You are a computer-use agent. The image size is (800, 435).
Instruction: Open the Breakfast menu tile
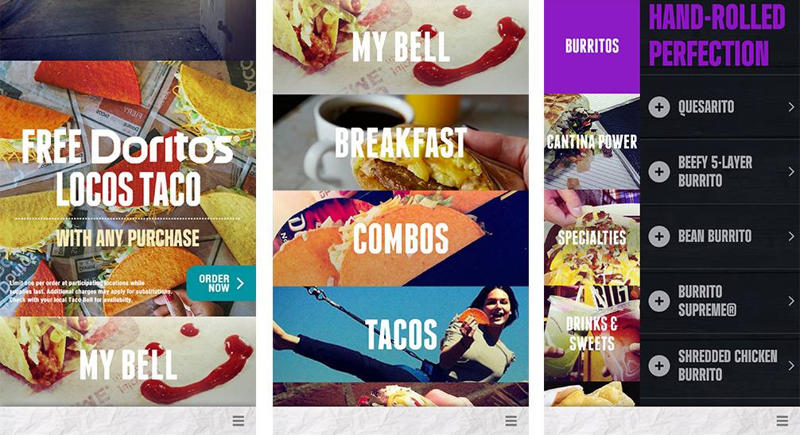401,142
